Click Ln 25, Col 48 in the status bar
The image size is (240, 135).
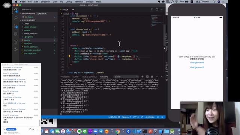pos(114,117)
